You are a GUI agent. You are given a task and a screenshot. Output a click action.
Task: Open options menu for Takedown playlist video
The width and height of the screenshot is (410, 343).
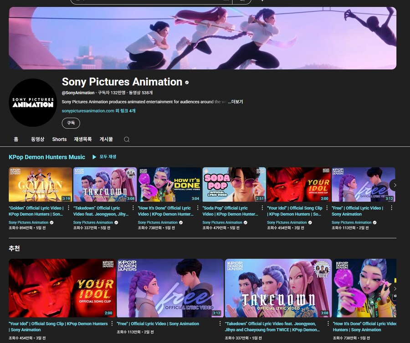point(133,208)
